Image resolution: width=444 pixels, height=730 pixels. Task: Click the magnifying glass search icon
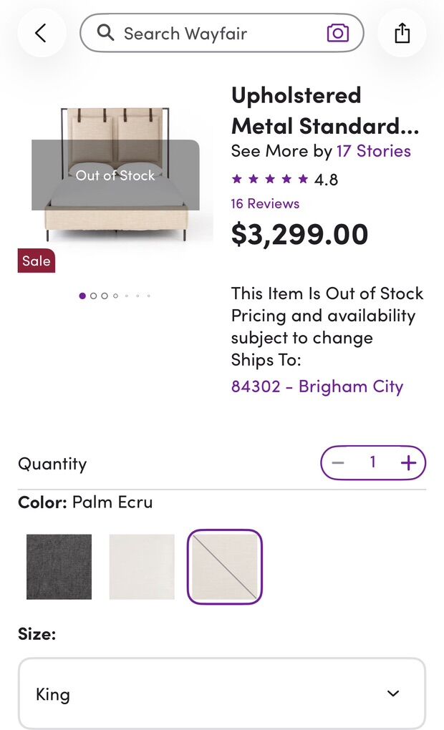point(106,33)
